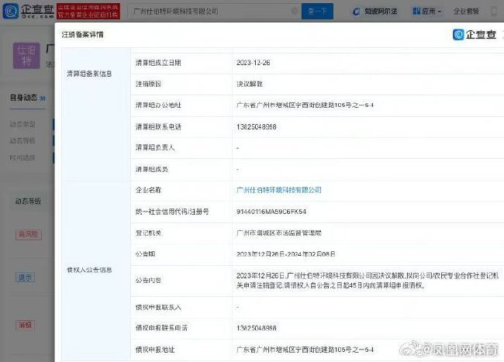Clear the search field with the X icon

coord(294,12)
